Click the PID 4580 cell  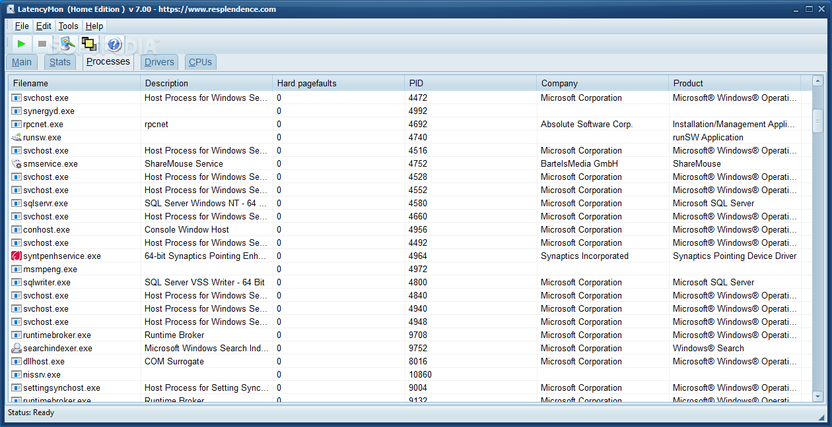point(418,203)
